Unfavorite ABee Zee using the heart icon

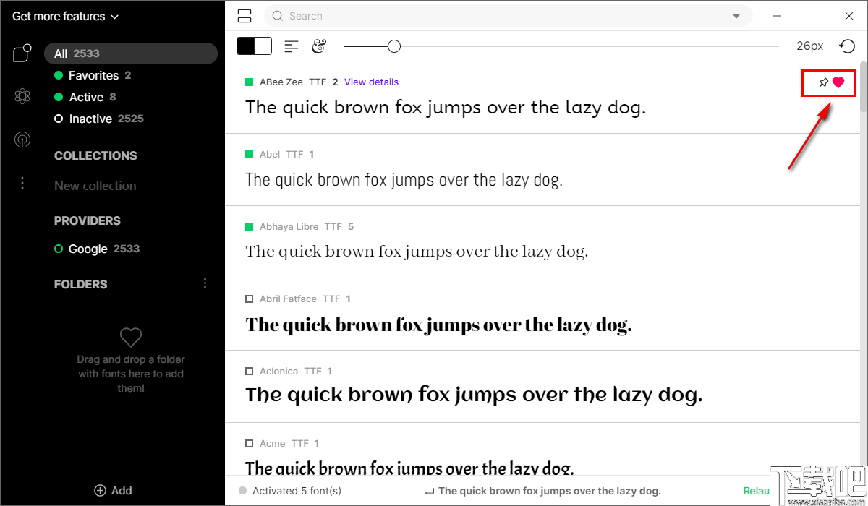[x=838, y=82]
